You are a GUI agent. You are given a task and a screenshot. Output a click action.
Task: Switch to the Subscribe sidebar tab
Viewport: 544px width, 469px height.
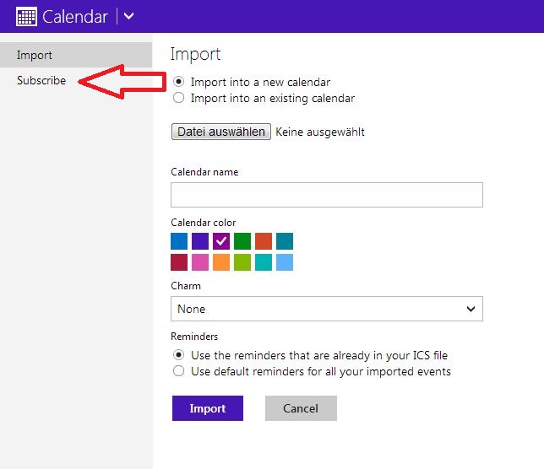point(41,80)
